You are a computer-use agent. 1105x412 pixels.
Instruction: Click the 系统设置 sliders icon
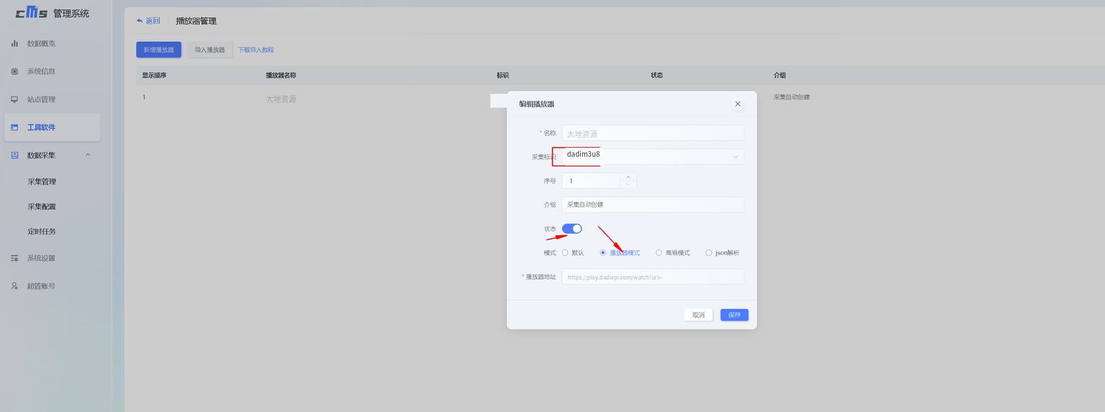[15, 258]
